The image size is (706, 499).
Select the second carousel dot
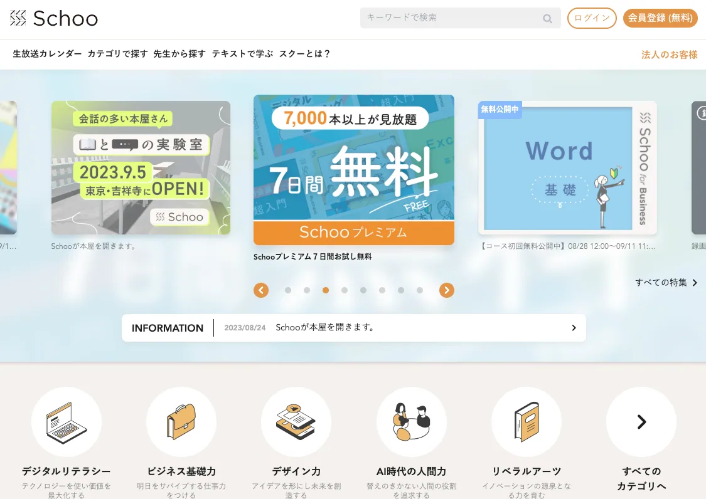click(307, 290)
